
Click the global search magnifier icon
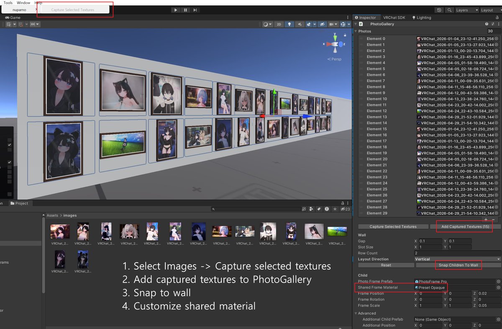(450, 10)
